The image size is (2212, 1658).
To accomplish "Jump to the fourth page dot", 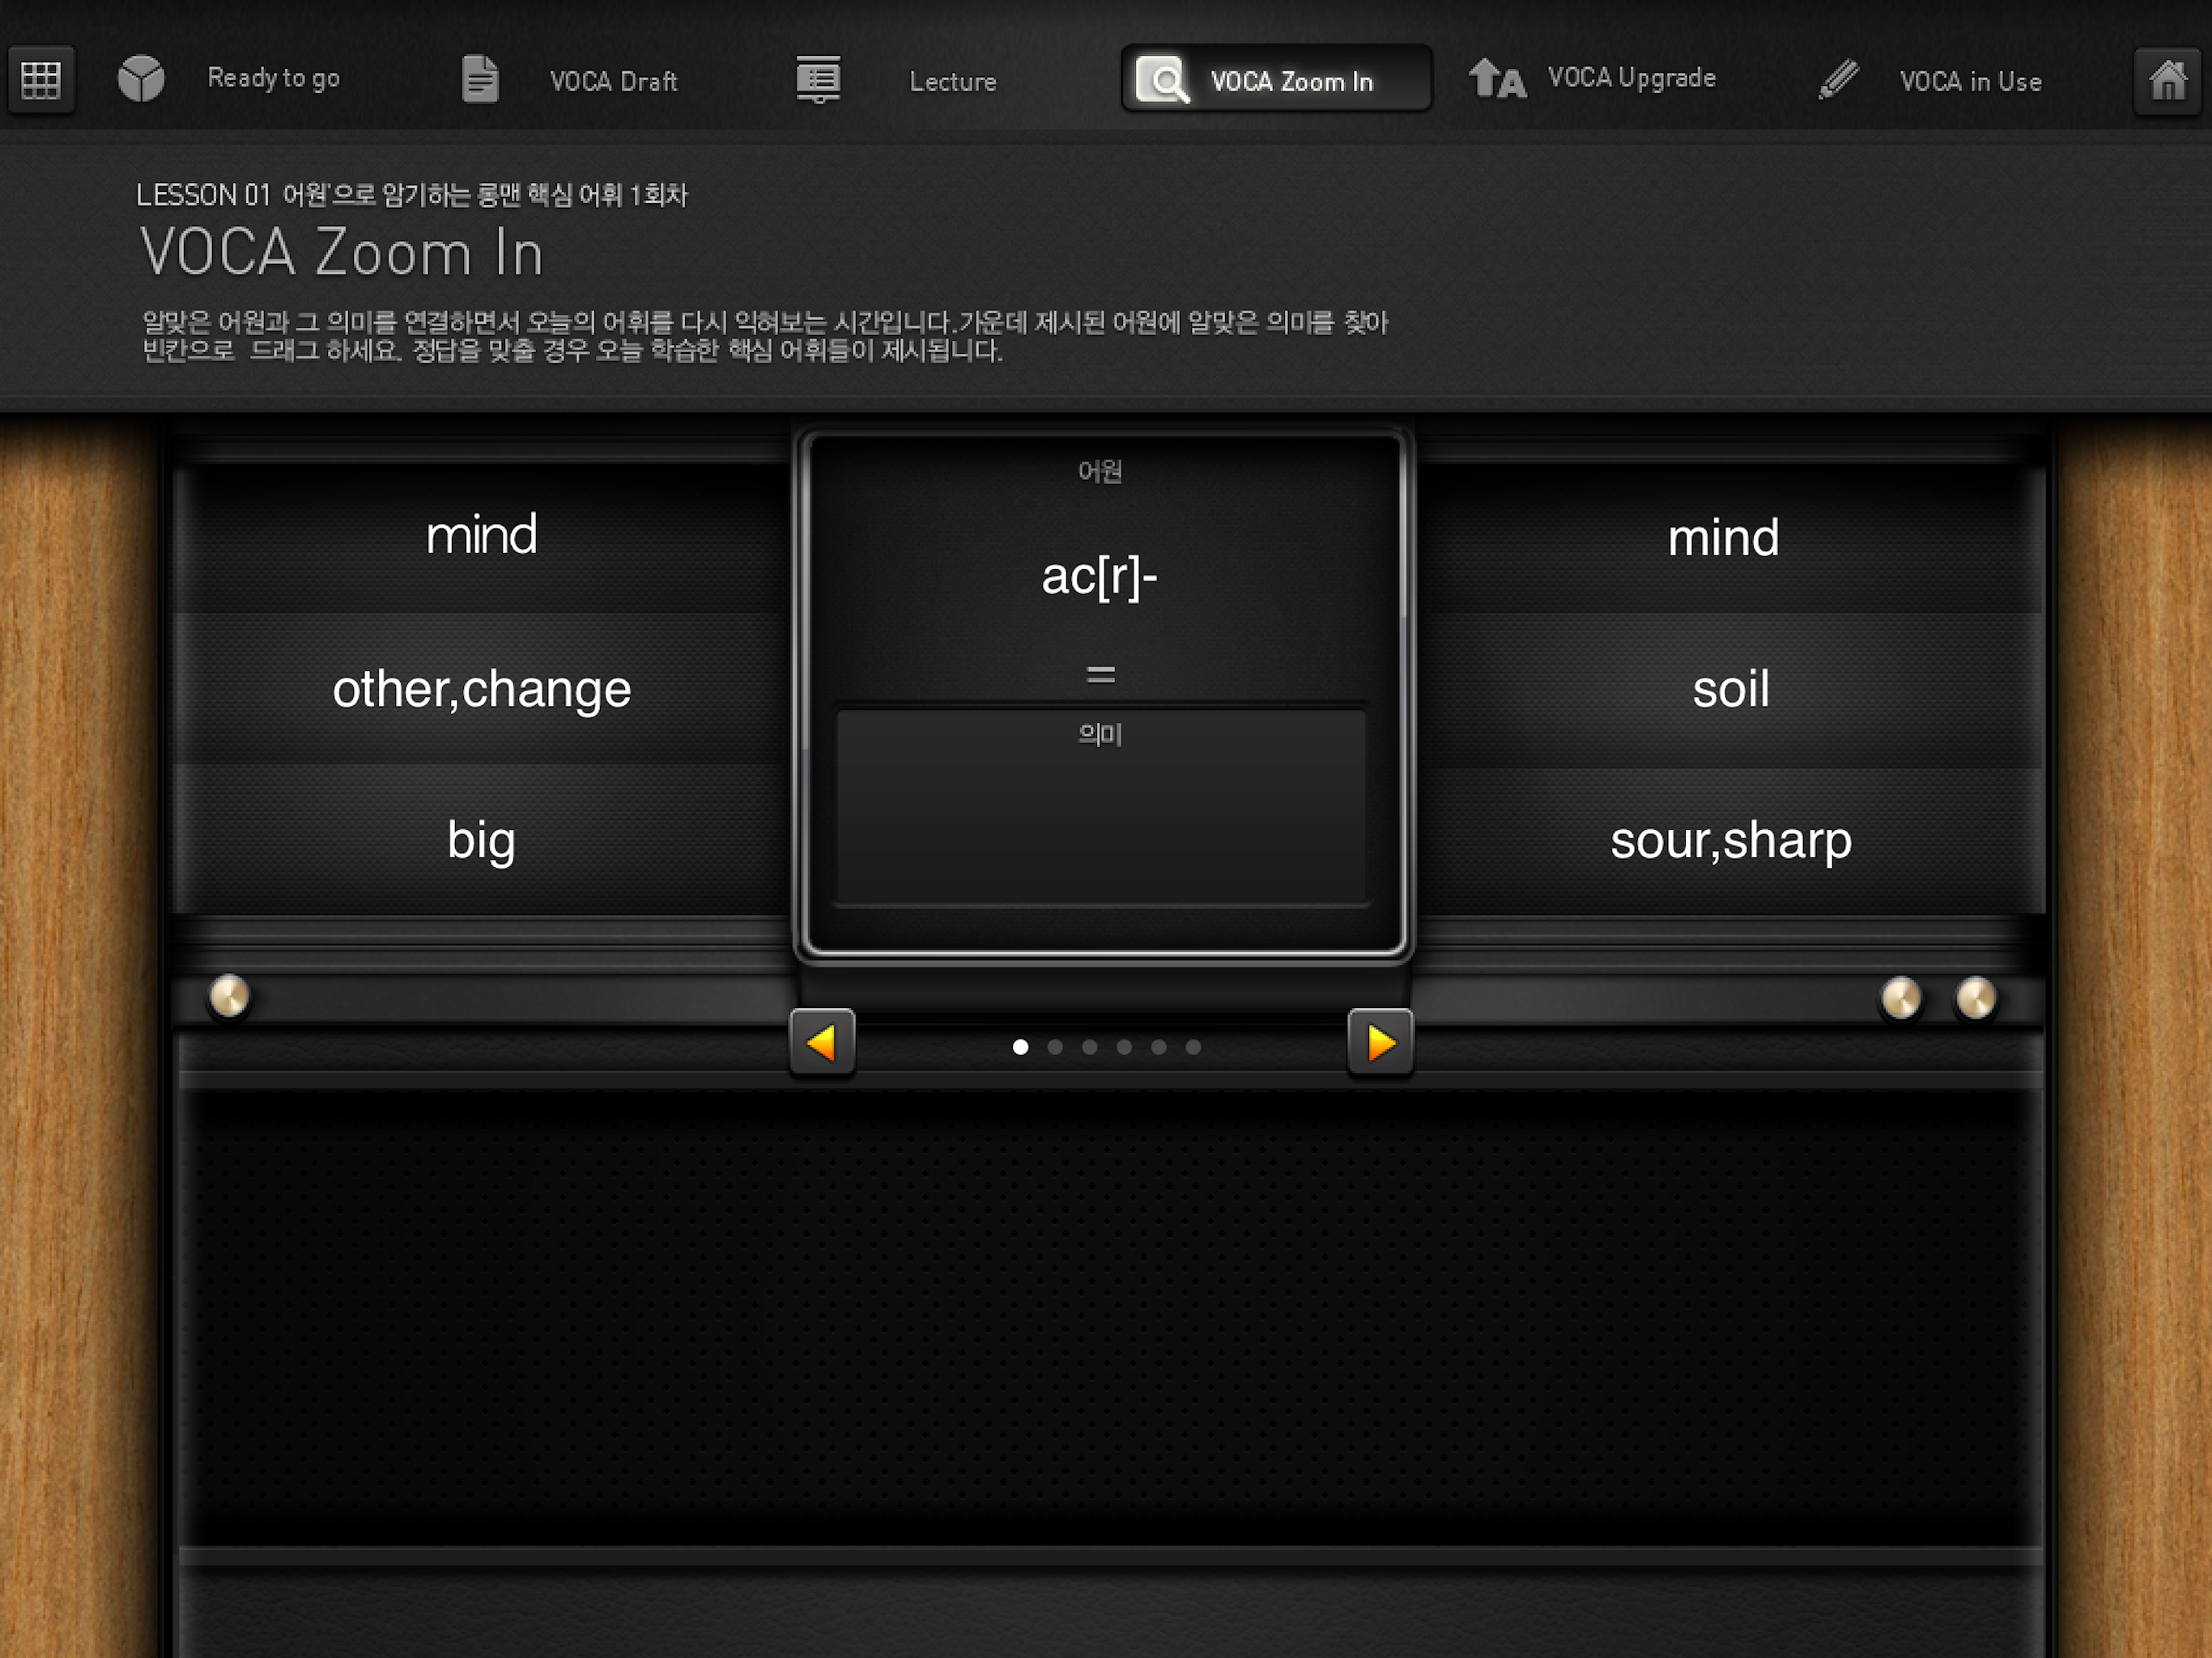I will click(1124, 1047).
